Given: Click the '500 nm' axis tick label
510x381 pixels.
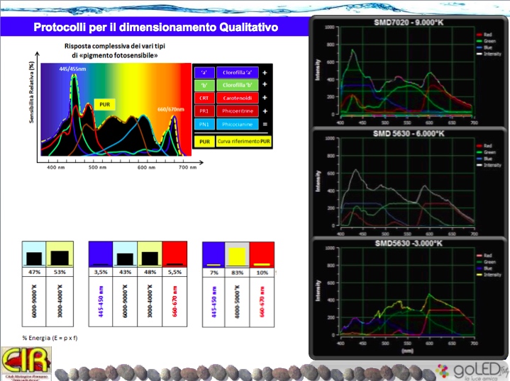Looking at the screenshot, I should point(98,167).
